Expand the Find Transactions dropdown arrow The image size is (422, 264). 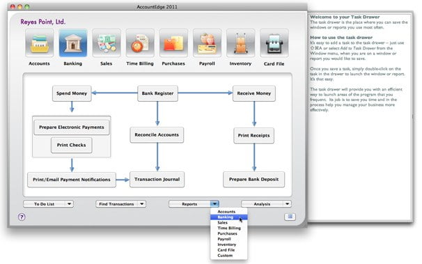tap(142, 204)
